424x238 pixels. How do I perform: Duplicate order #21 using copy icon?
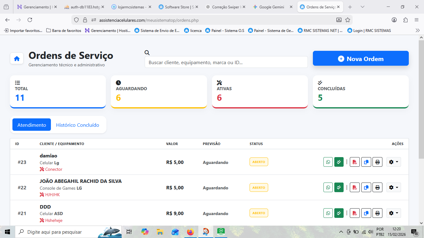pyautogui.click(x=366, y=213)
